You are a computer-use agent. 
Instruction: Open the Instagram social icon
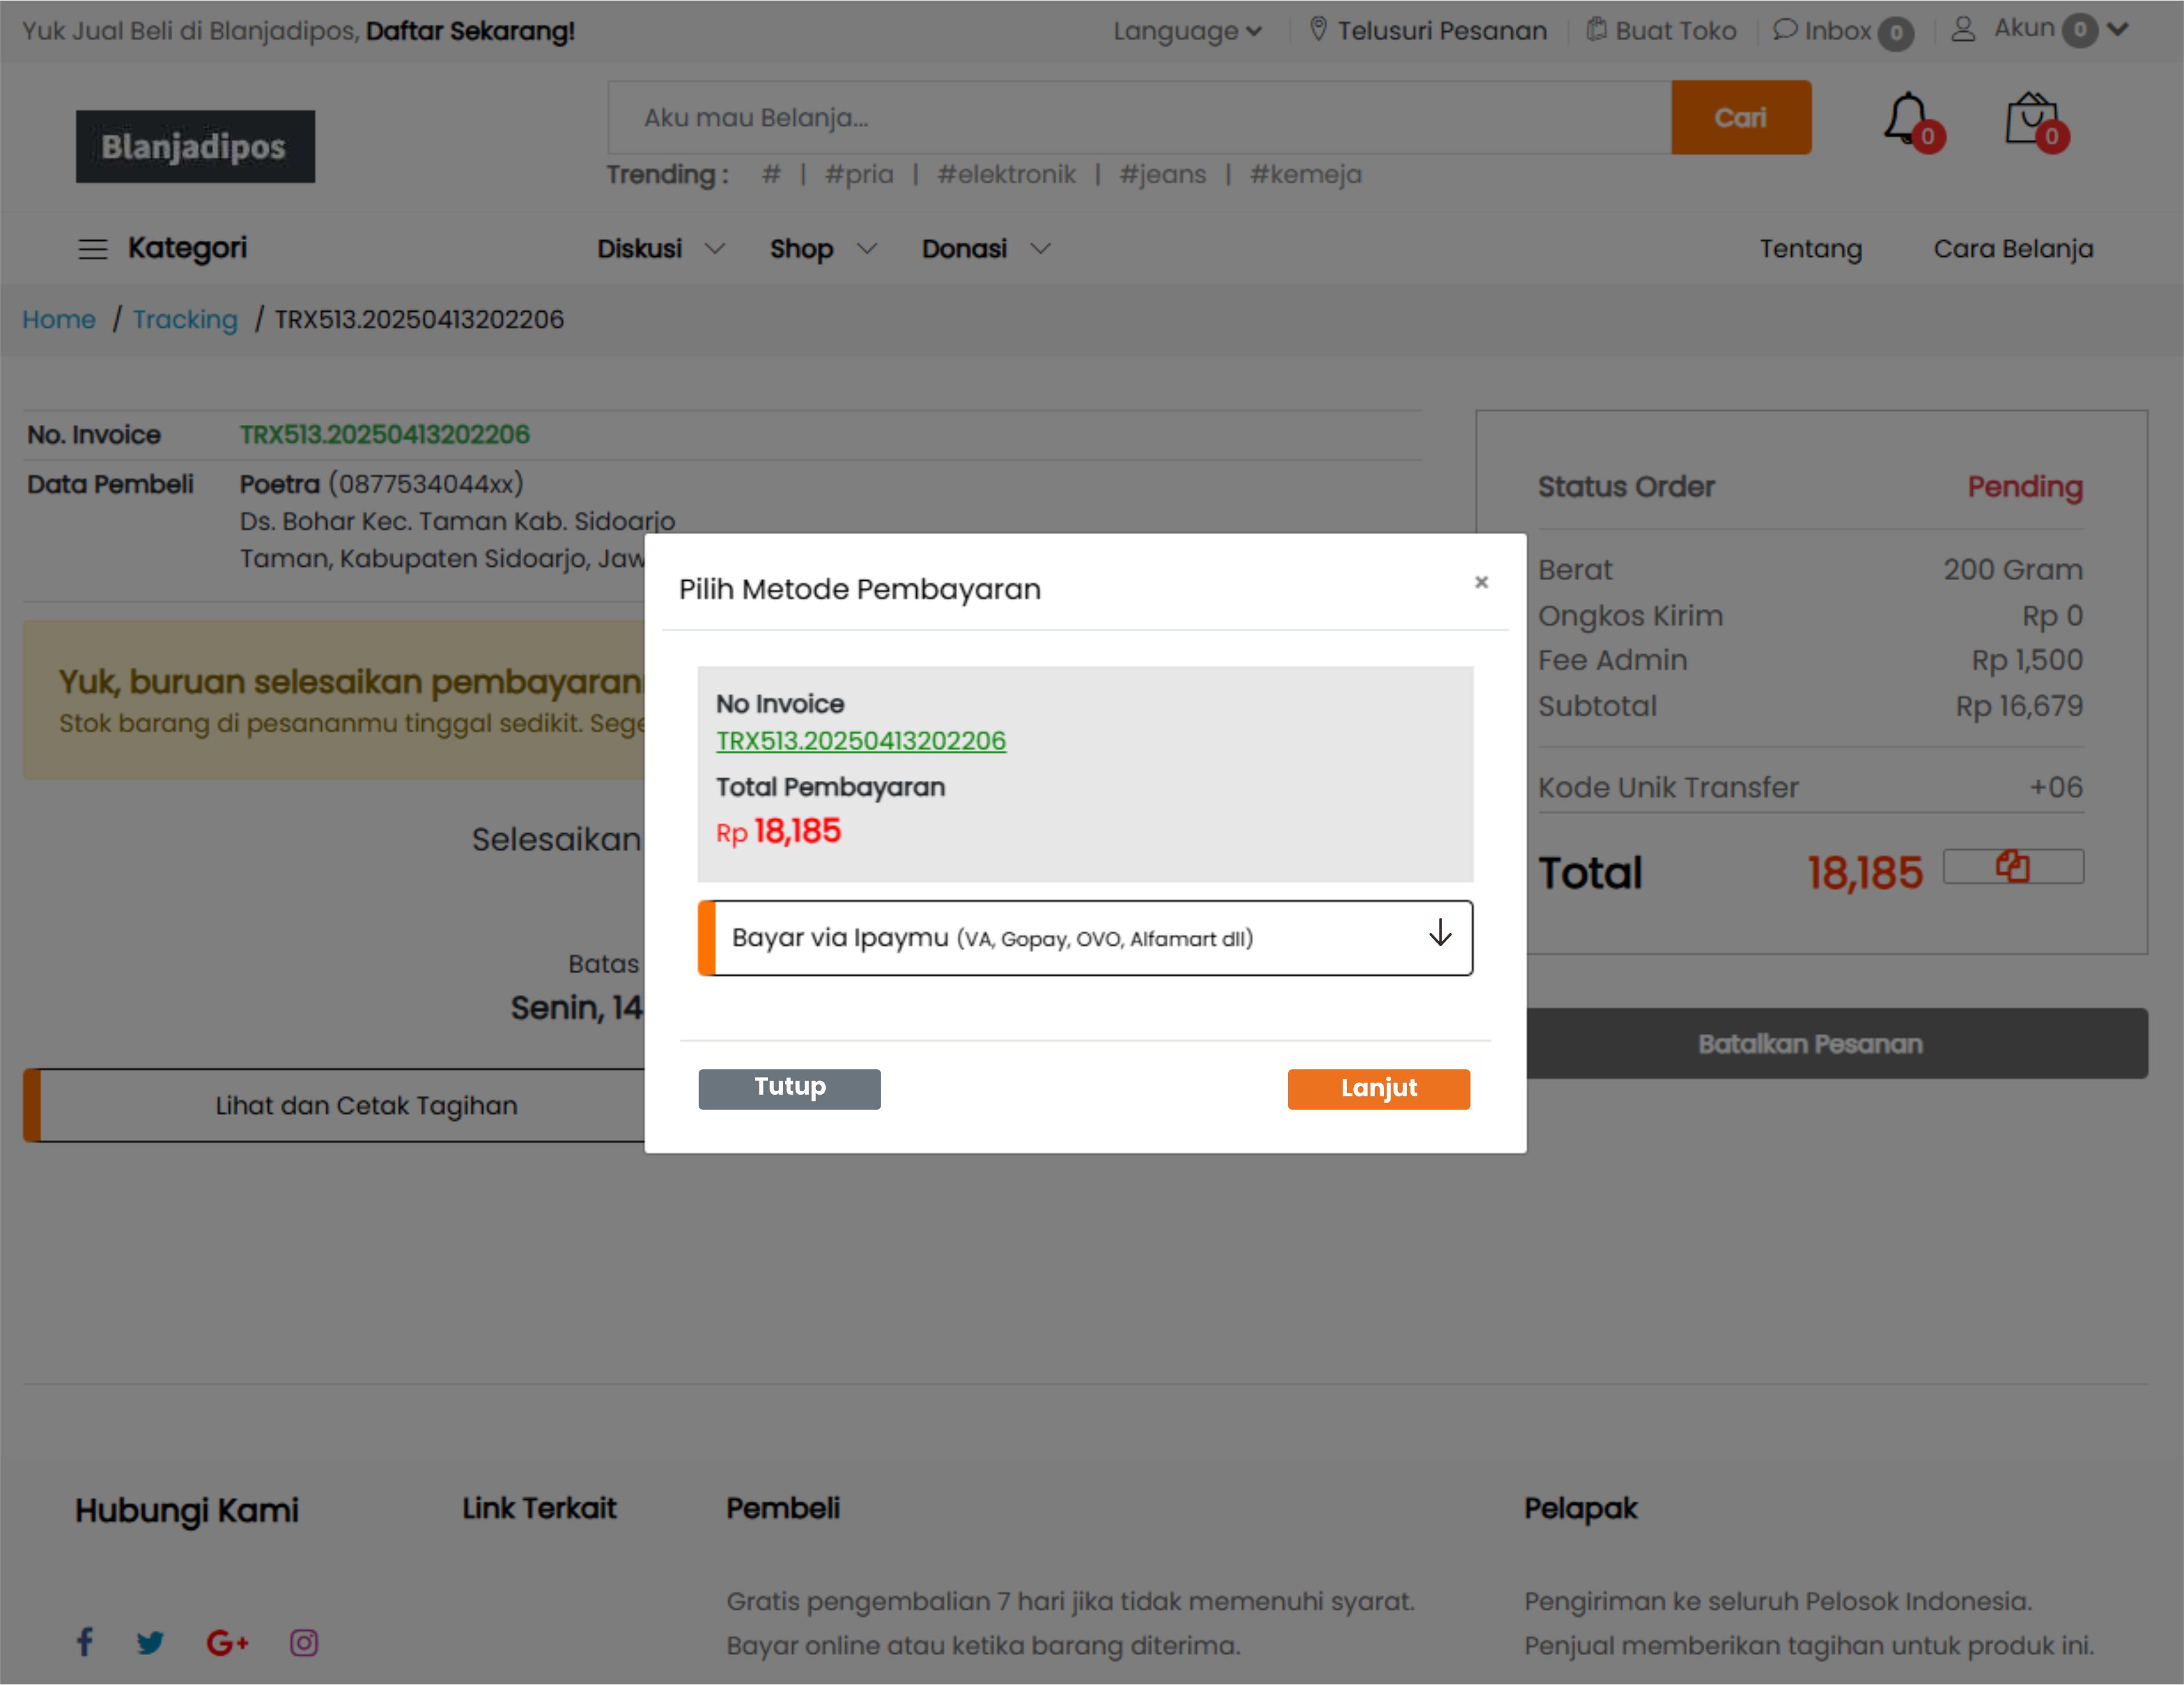304,1642
